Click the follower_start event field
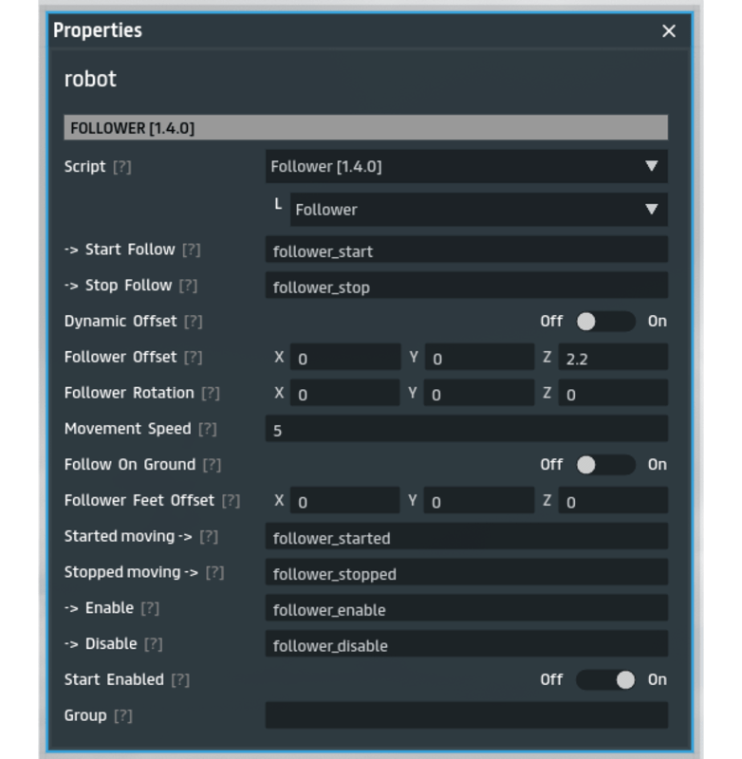 coord(466,251)
